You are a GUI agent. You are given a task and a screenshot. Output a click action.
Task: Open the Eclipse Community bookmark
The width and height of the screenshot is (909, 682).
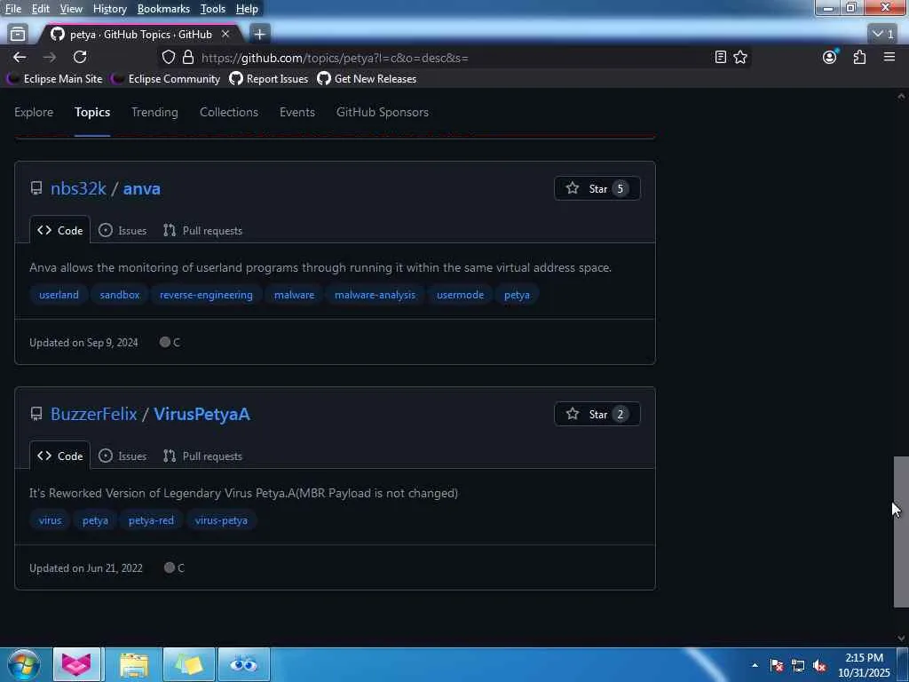167,78
